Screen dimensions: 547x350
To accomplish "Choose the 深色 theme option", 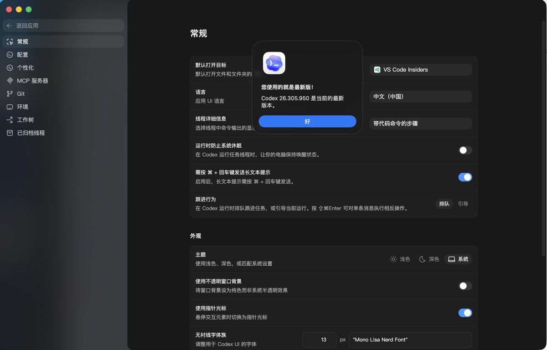I will click(x=429, y=259).
